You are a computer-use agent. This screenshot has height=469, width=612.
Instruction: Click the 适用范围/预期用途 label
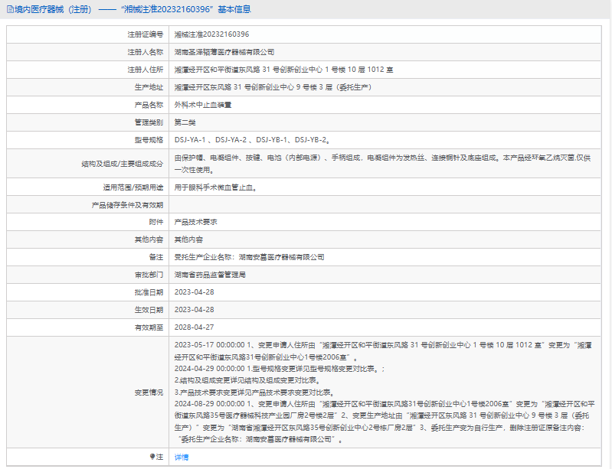(133, 187)
